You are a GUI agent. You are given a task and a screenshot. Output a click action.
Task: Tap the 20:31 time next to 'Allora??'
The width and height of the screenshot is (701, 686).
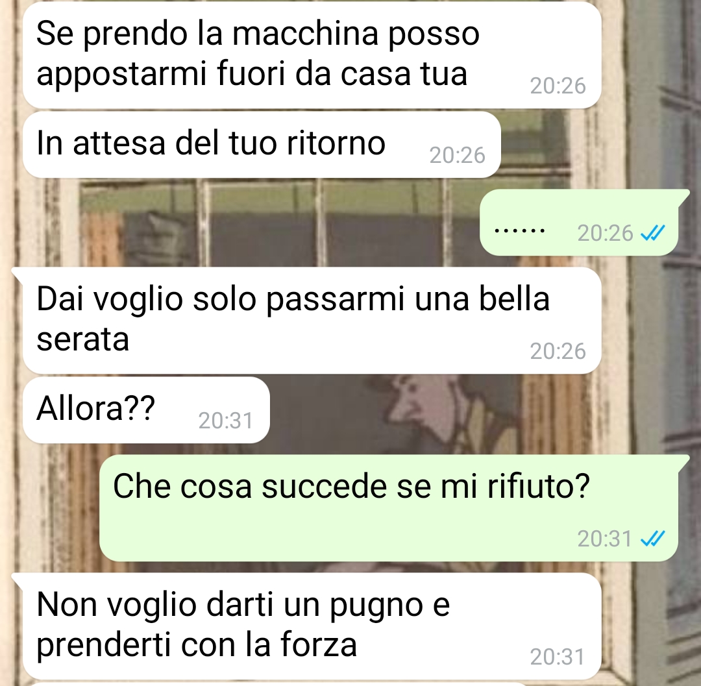[x=226, y=421]
